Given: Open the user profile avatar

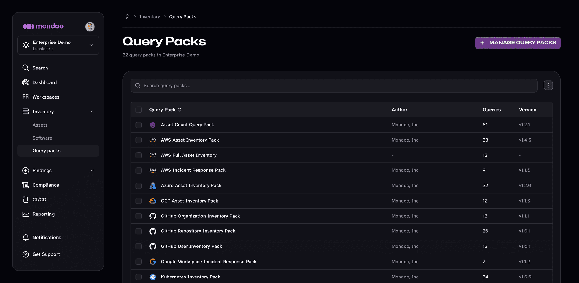Looking at the screenshot, I should [x=90, y=27].
